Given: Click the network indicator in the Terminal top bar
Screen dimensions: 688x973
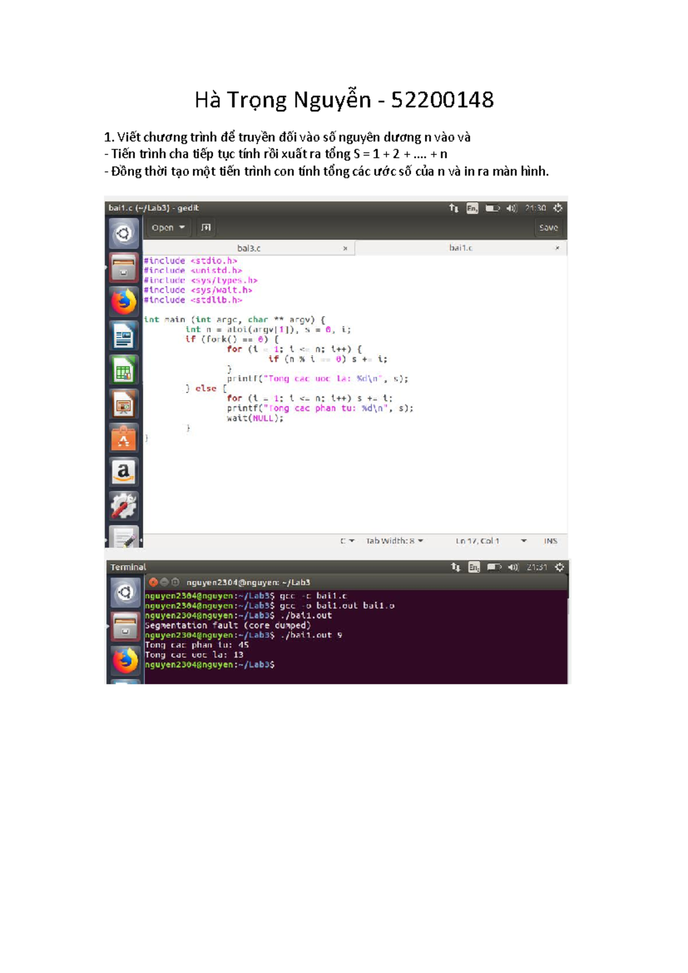Looking at the screenshot, I should click(456, 567).
